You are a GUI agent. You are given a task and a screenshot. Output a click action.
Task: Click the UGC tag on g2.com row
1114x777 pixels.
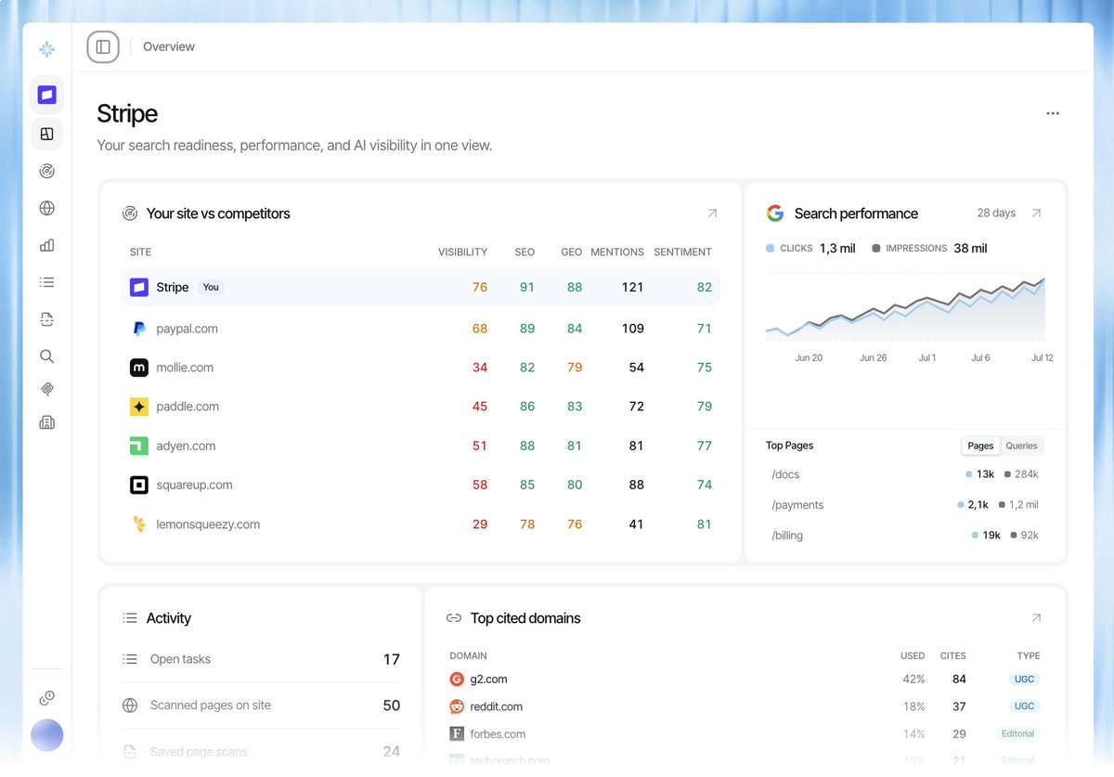pyautogui.click(x=1024, y=680)
